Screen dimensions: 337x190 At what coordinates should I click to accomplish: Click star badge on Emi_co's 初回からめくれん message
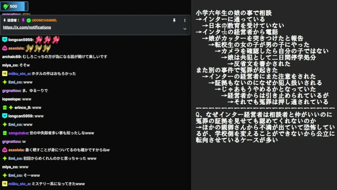click(4, 158)
